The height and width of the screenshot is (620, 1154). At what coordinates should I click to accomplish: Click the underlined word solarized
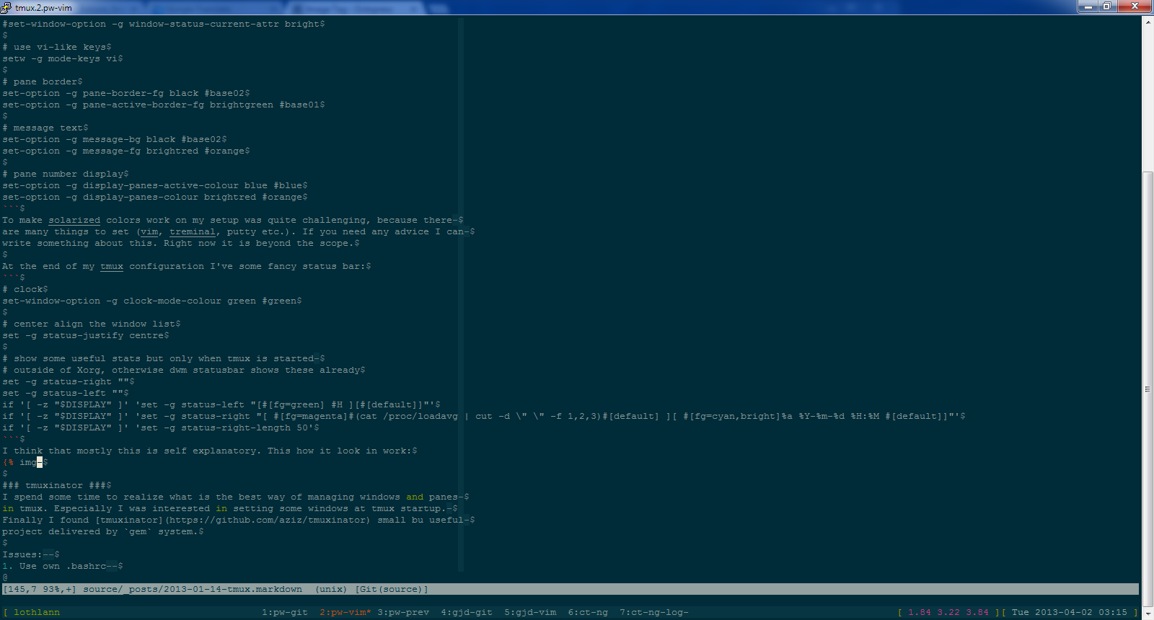74,220
